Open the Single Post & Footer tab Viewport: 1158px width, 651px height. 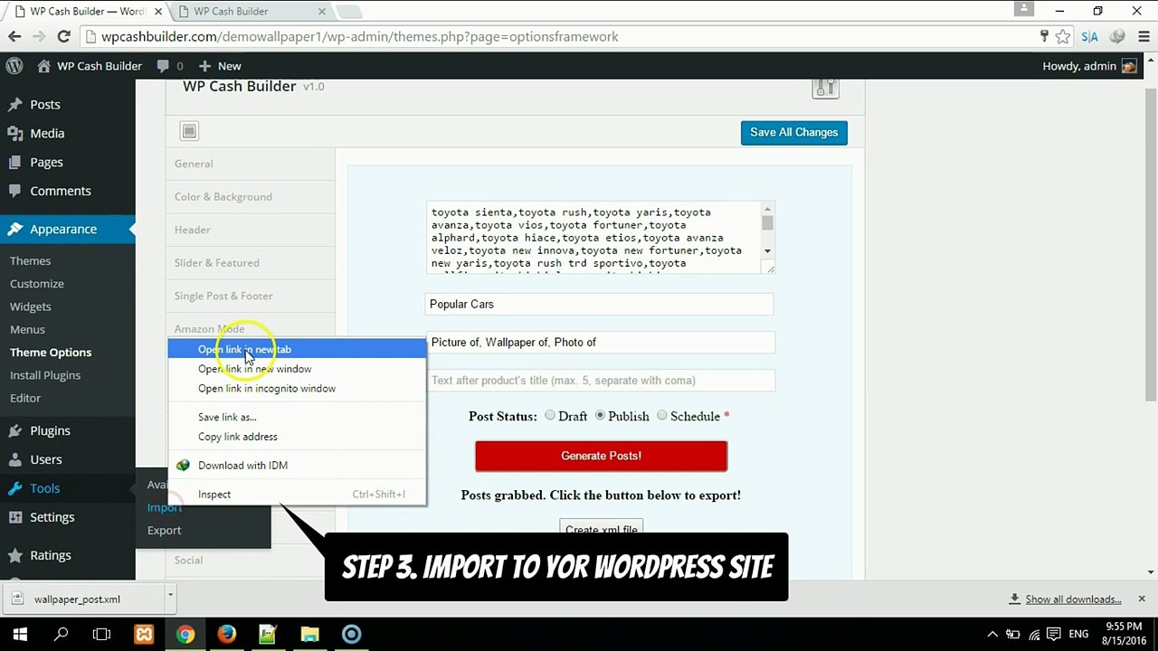coord(251,296)
